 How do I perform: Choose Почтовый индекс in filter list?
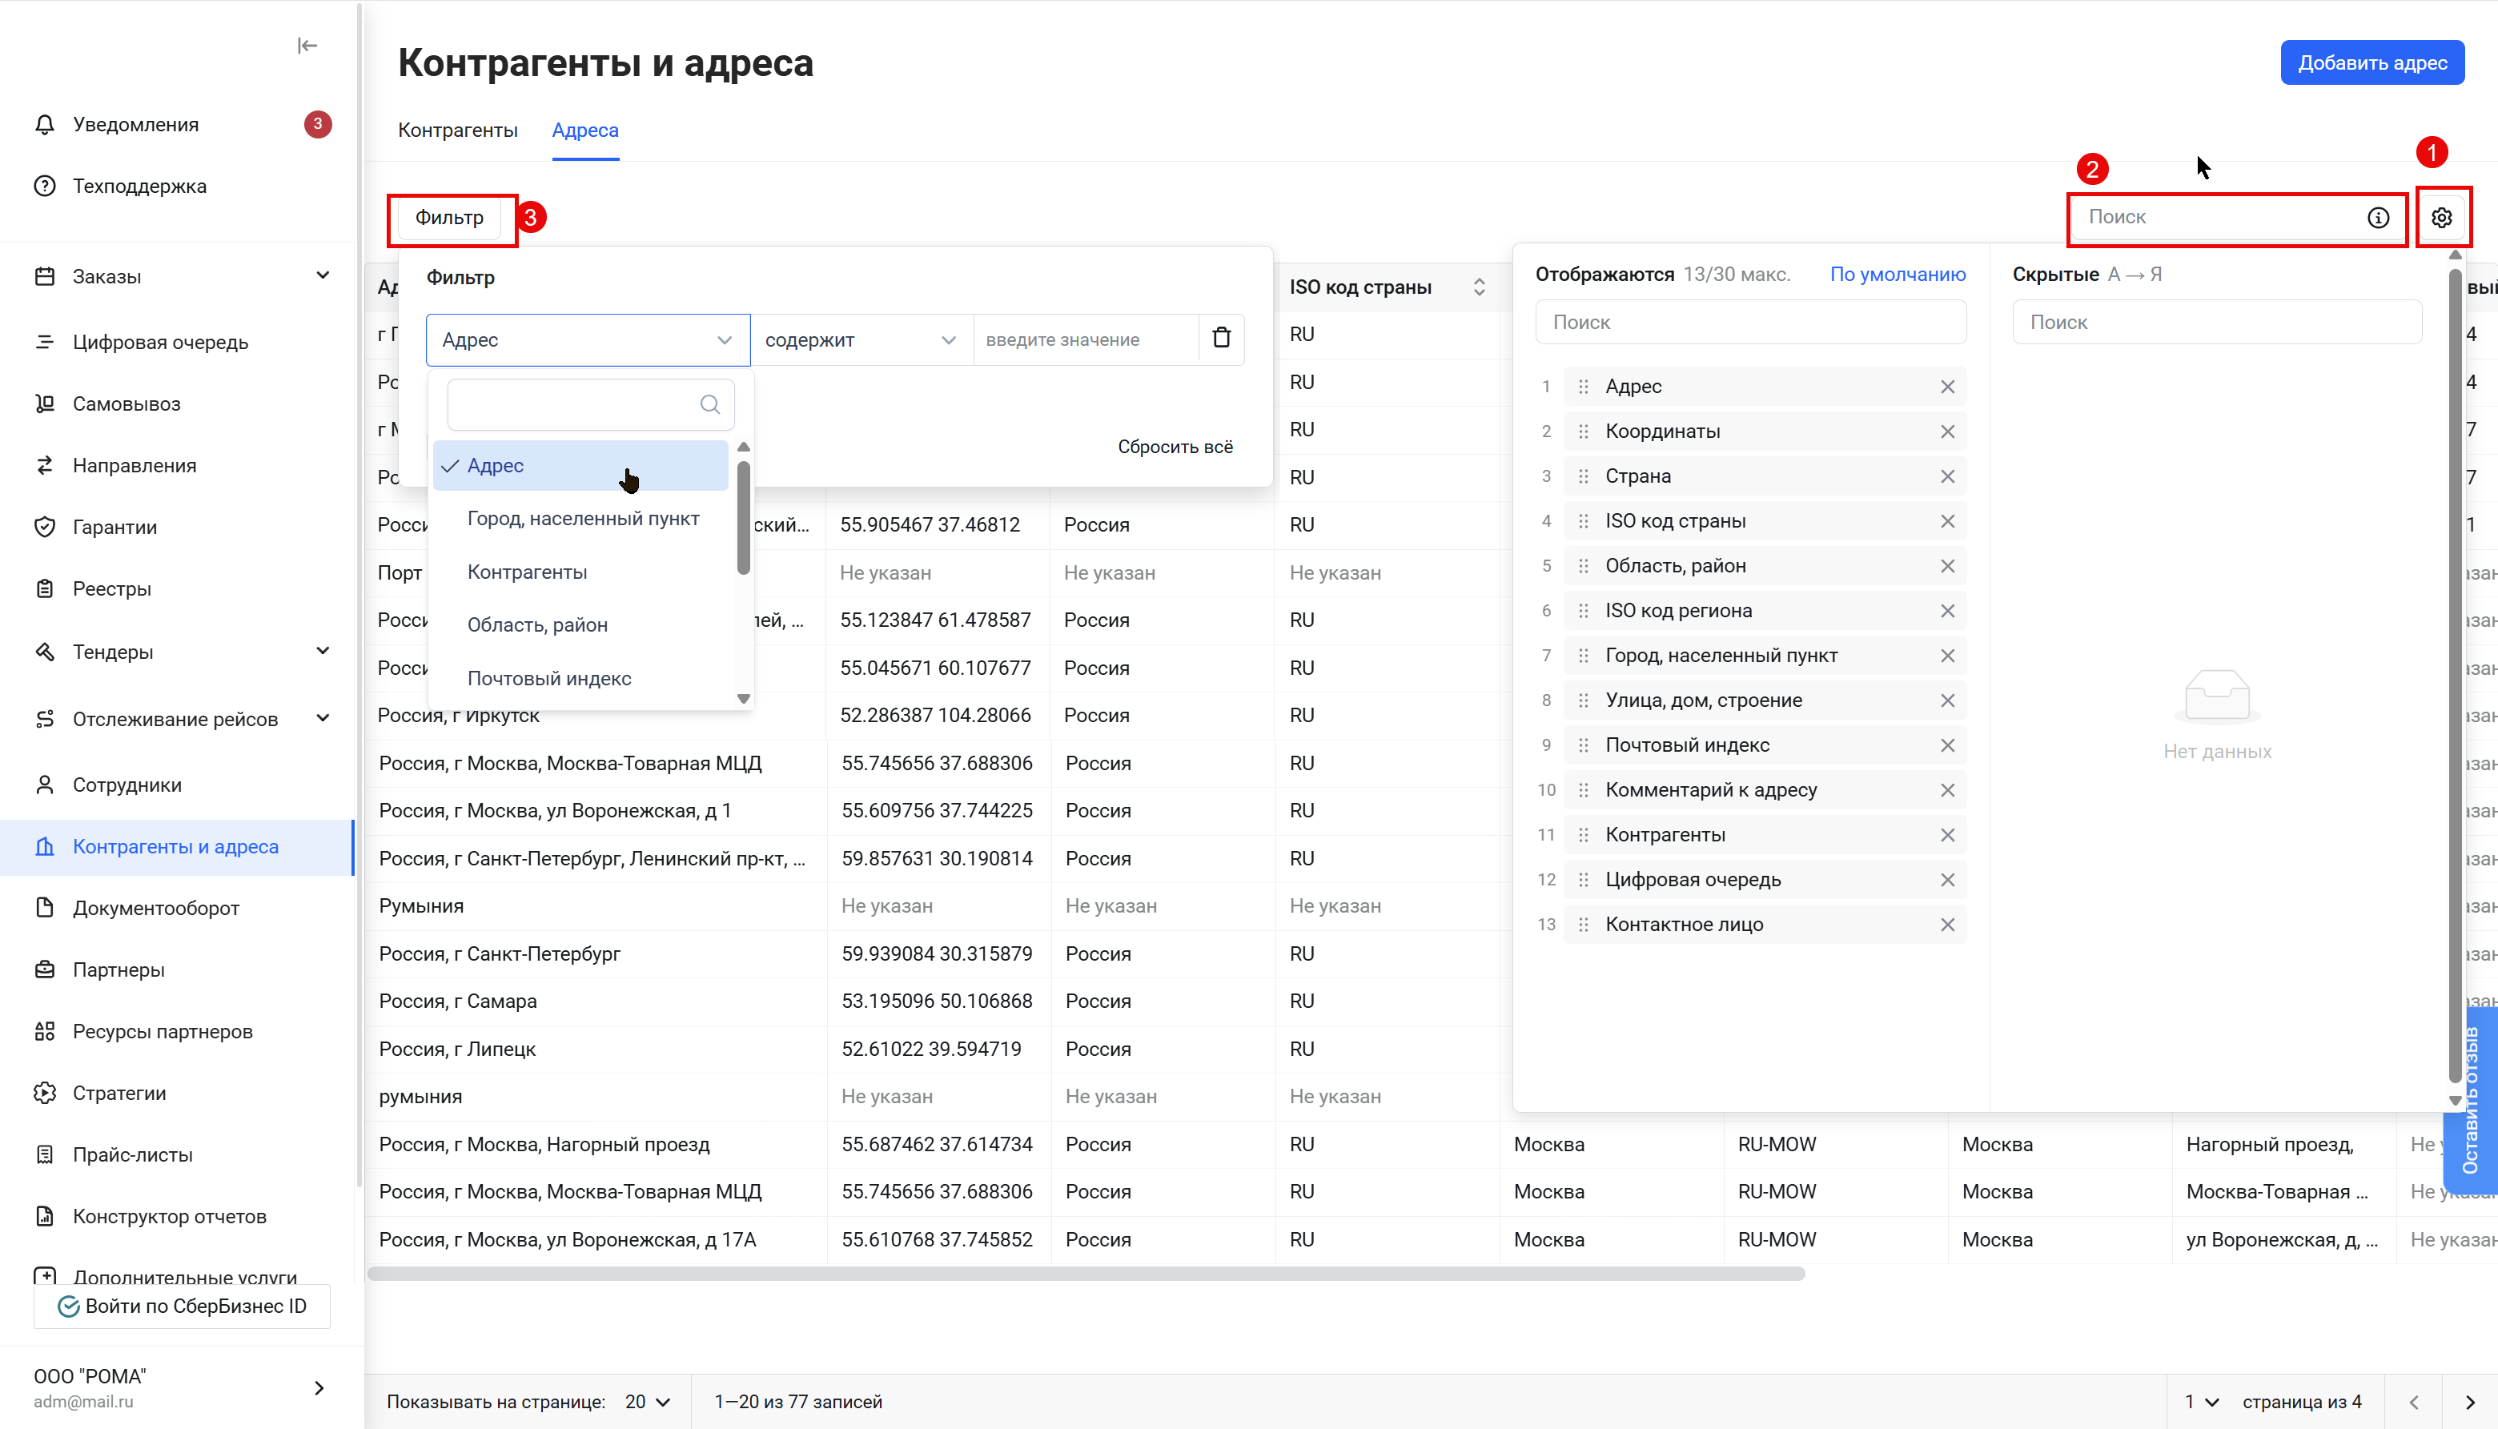point(548,678)
